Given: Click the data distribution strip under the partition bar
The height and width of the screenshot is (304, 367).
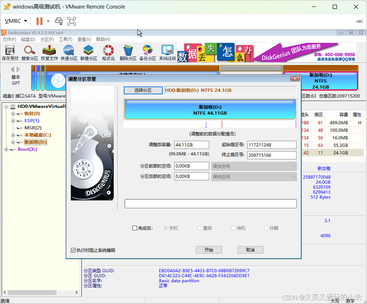Looking at the screenshot, I should (210, 124).
